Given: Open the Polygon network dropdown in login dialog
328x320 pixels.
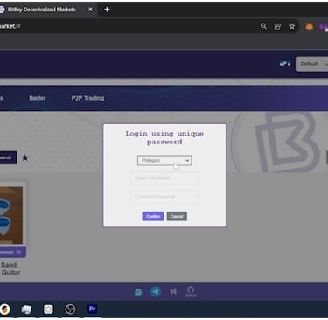Looking at the screenshot, I should pyautogui.click(x=164, y=160).
